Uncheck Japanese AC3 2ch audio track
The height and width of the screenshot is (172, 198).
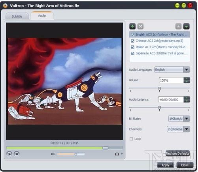click(x=132, y=53)
